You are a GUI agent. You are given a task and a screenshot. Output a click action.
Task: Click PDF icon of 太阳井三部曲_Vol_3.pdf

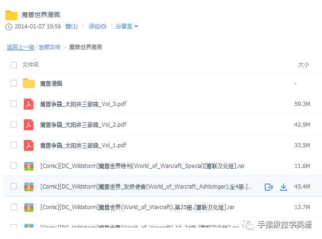(x=28, y=104)
